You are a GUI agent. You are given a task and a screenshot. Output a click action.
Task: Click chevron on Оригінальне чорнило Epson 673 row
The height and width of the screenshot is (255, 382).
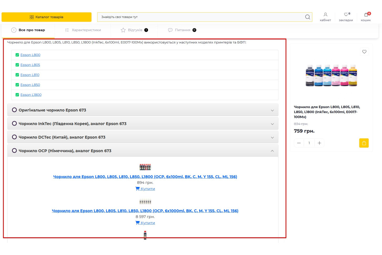pos(272,110)
